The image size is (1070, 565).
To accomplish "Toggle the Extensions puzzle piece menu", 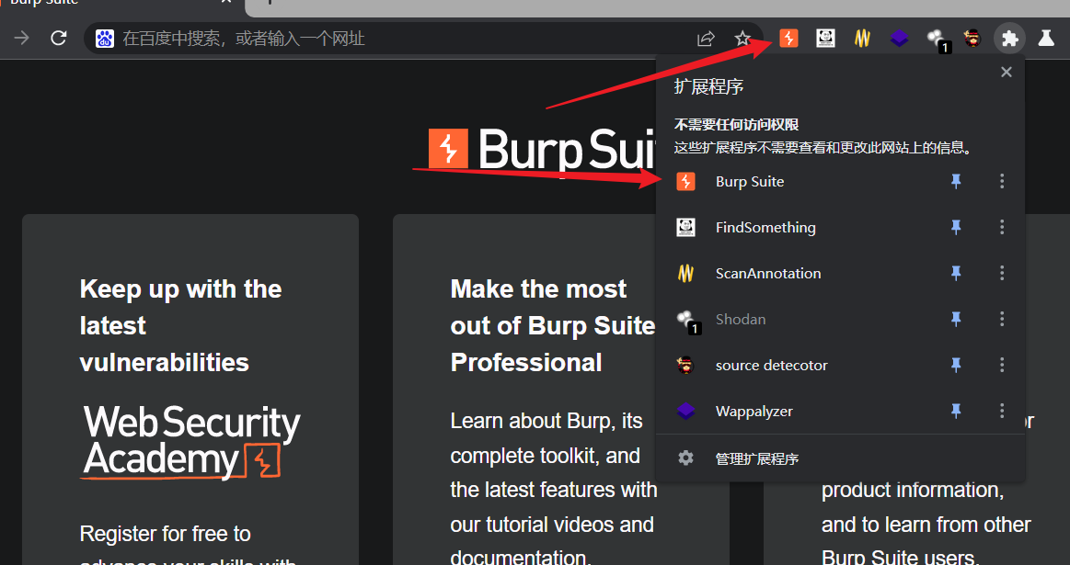I will (1010, 39).
